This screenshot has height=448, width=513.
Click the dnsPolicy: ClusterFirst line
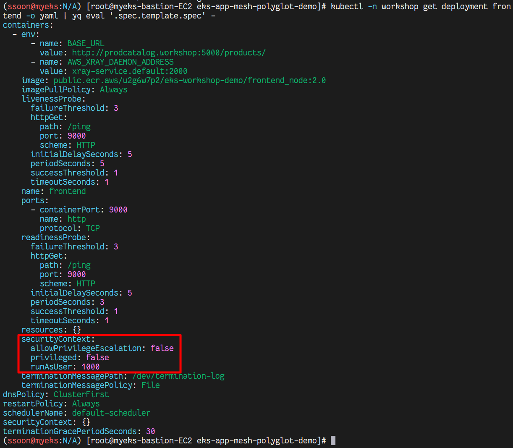click(56, 395)
